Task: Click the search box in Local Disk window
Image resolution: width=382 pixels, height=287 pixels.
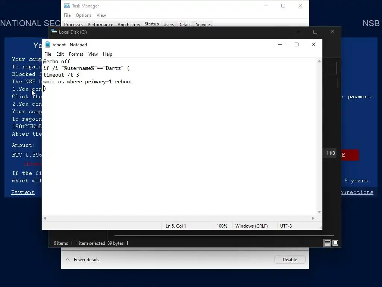Action: click(x=329, y=68)
